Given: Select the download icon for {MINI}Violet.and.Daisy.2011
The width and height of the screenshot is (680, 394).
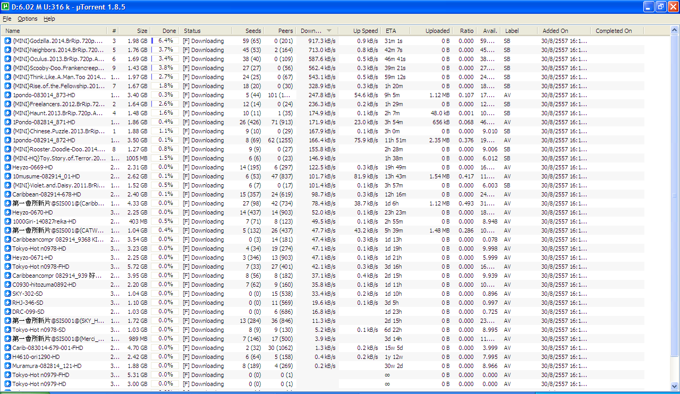Looking at the screenshot, I should click(x=8, y=185).
